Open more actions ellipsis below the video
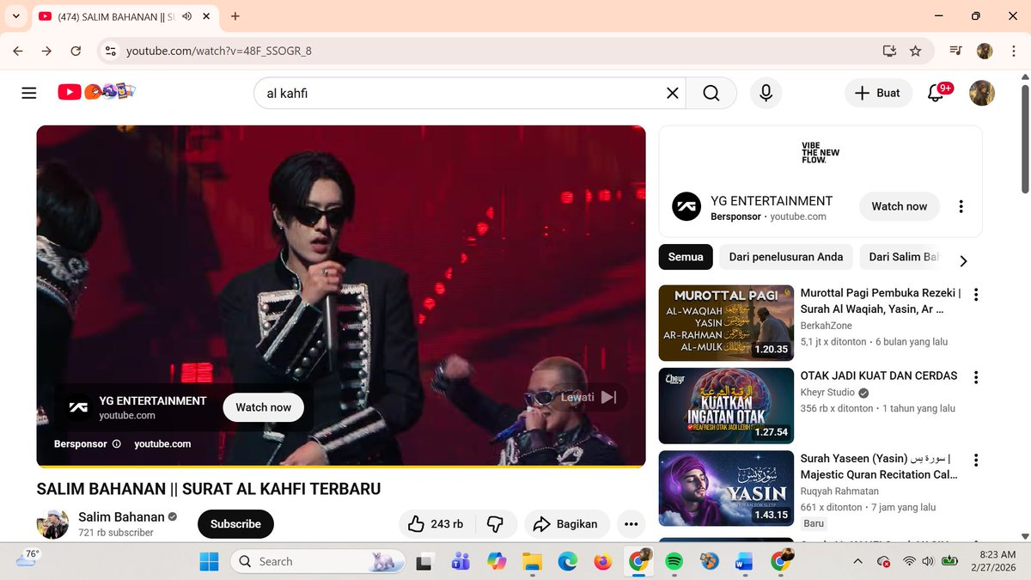 pos(631,524)
